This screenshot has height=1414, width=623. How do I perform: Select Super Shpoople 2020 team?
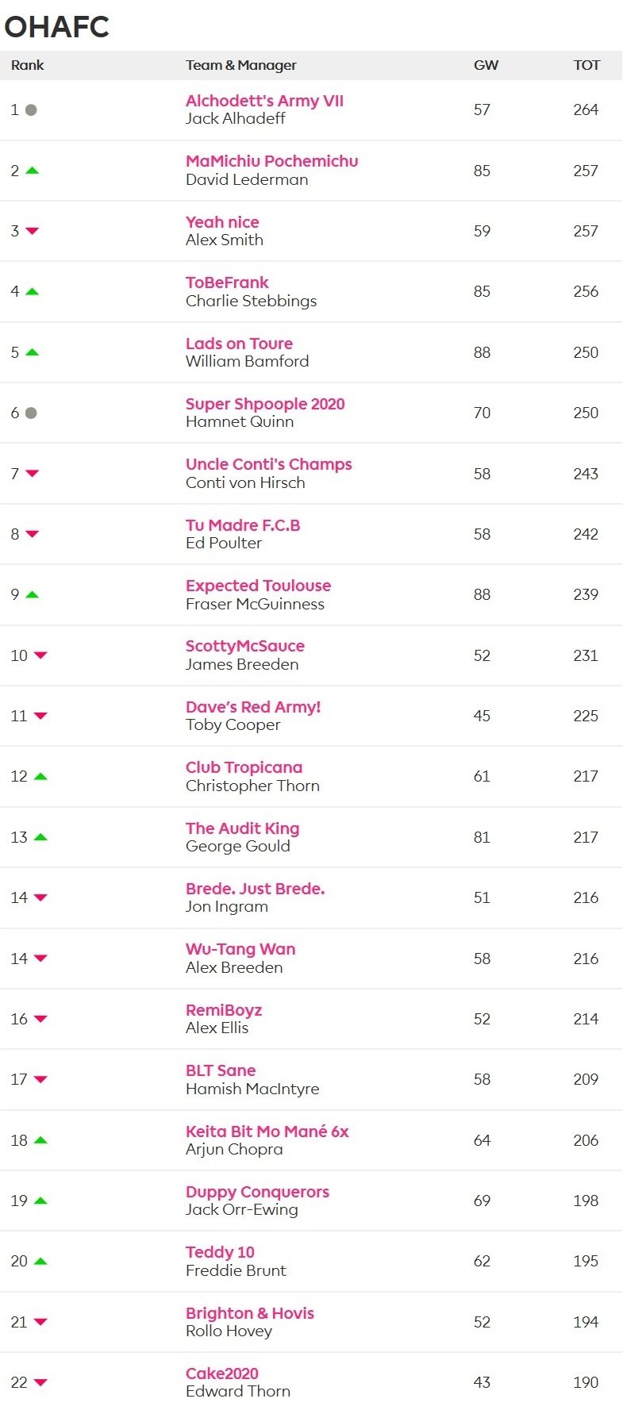tap(265, 404)
